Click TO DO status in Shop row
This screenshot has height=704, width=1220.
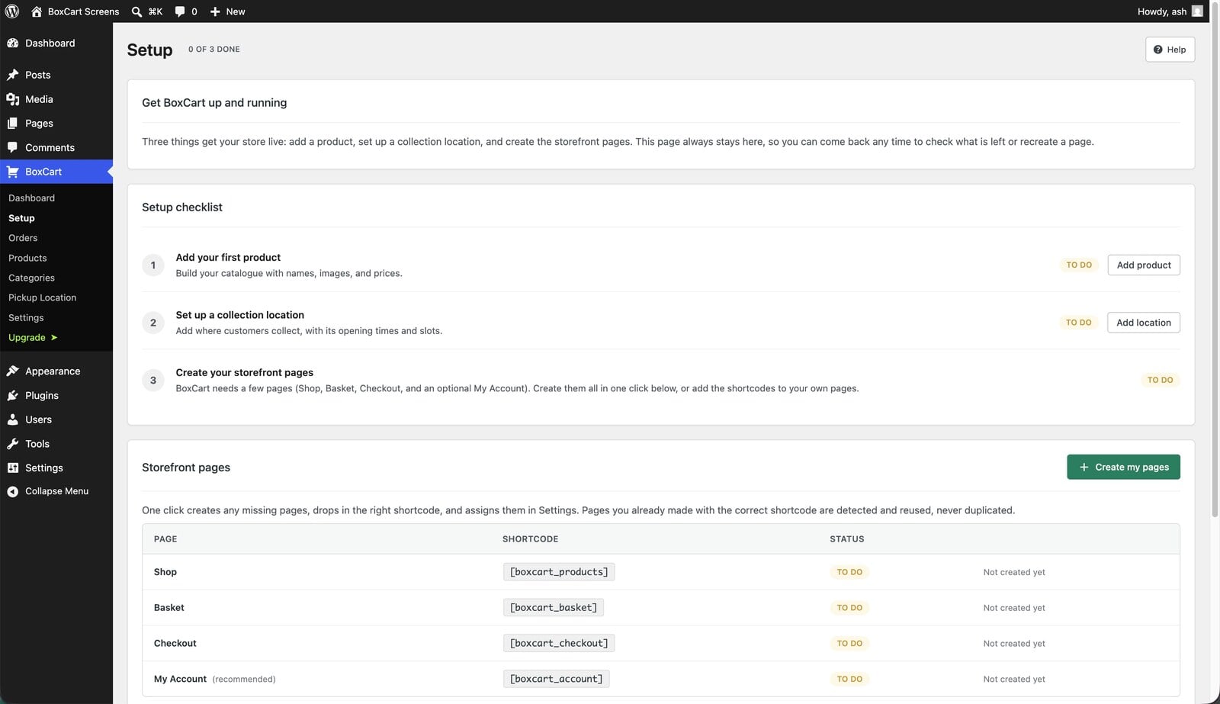click(849, 572)
